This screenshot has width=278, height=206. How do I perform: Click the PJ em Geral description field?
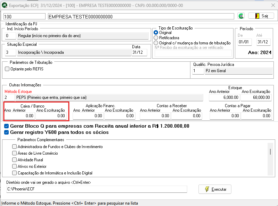(239, 71)
